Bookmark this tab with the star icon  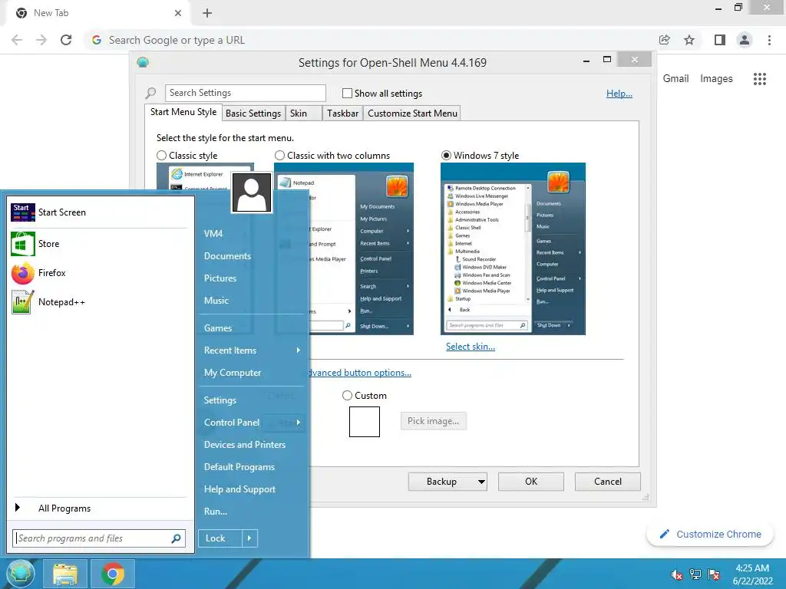[689, 40]
